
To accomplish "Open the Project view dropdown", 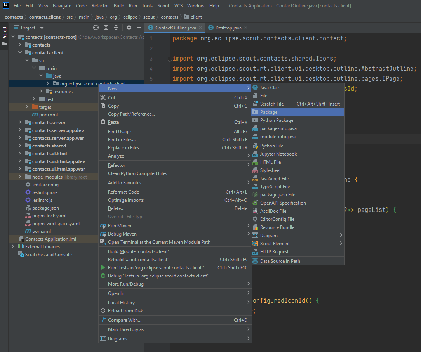I will tap(42, 28).
